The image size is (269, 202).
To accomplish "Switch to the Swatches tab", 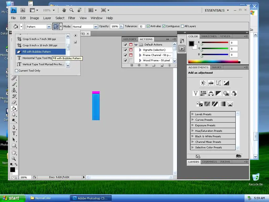I will point(209,36).
